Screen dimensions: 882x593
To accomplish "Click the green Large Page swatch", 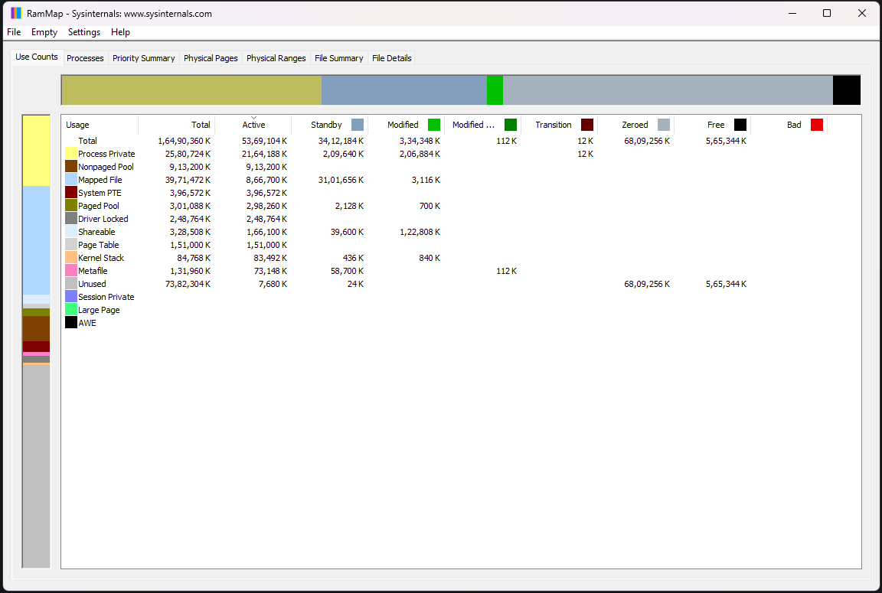I will click(x=71, y=309).
